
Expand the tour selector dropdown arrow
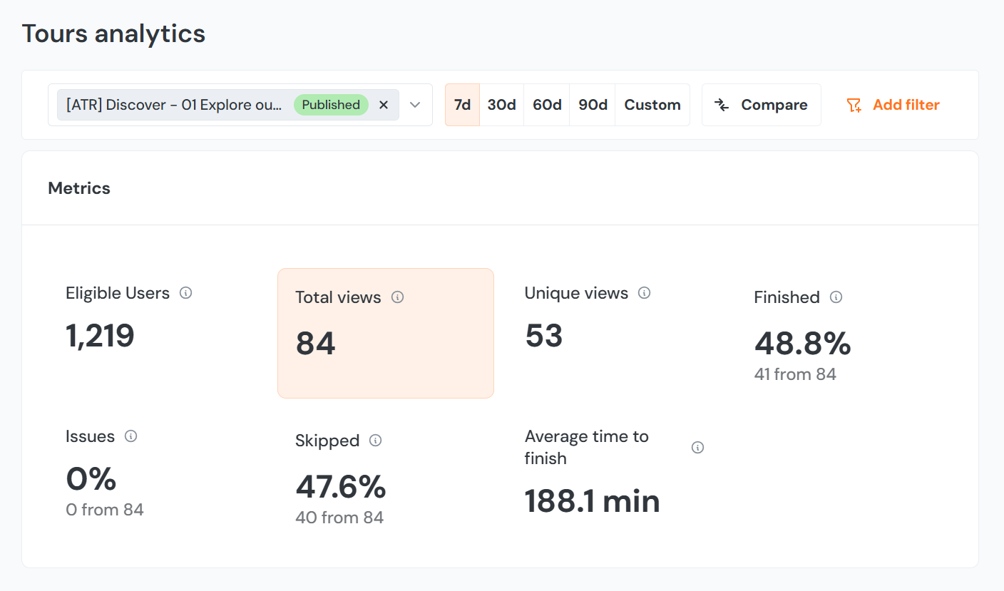click(x=416, y=105)
